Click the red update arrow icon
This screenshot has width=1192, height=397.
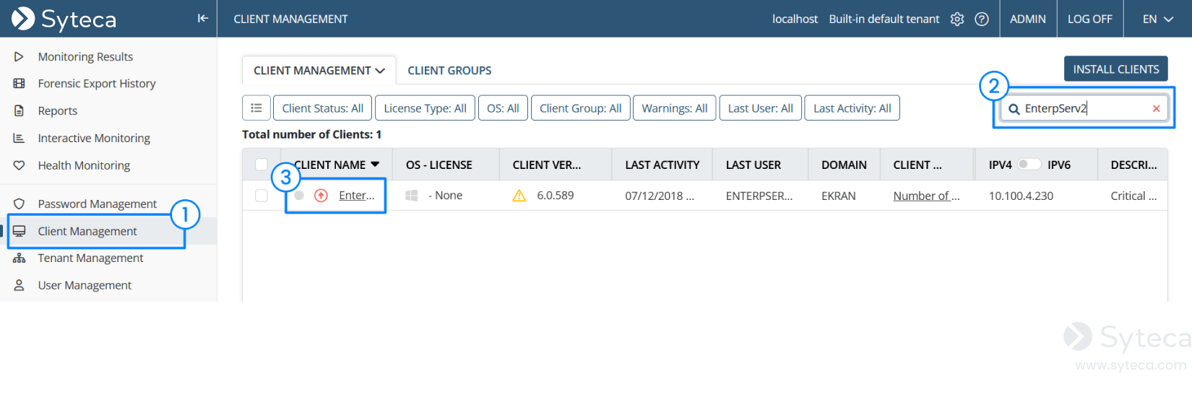[x=321, y=196]
